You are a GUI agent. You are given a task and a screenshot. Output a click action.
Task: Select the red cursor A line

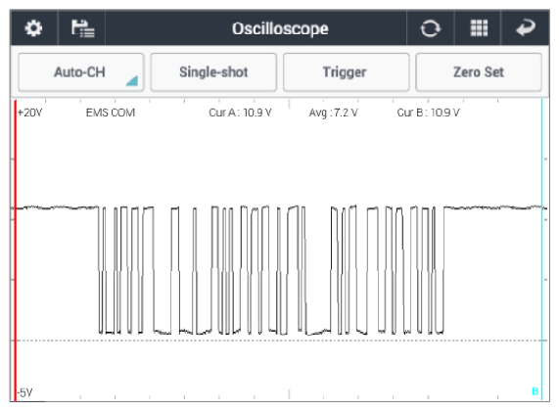15,250
